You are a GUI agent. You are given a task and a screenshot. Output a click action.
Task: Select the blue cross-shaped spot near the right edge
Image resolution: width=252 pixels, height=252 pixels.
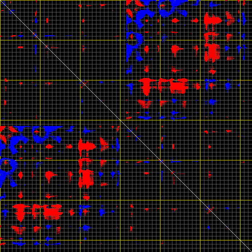point(228,85)
